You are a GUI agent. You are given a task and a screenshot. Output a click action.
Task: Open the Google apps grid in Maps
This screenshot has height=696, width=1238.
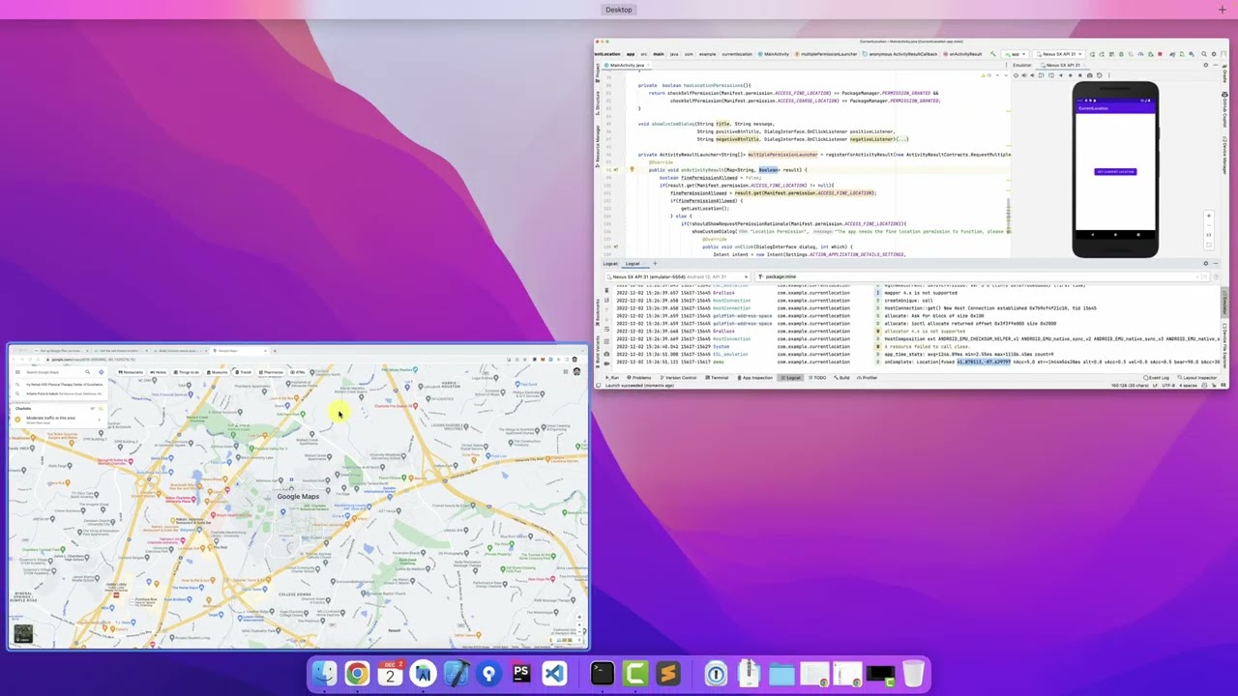coord(566,371)
